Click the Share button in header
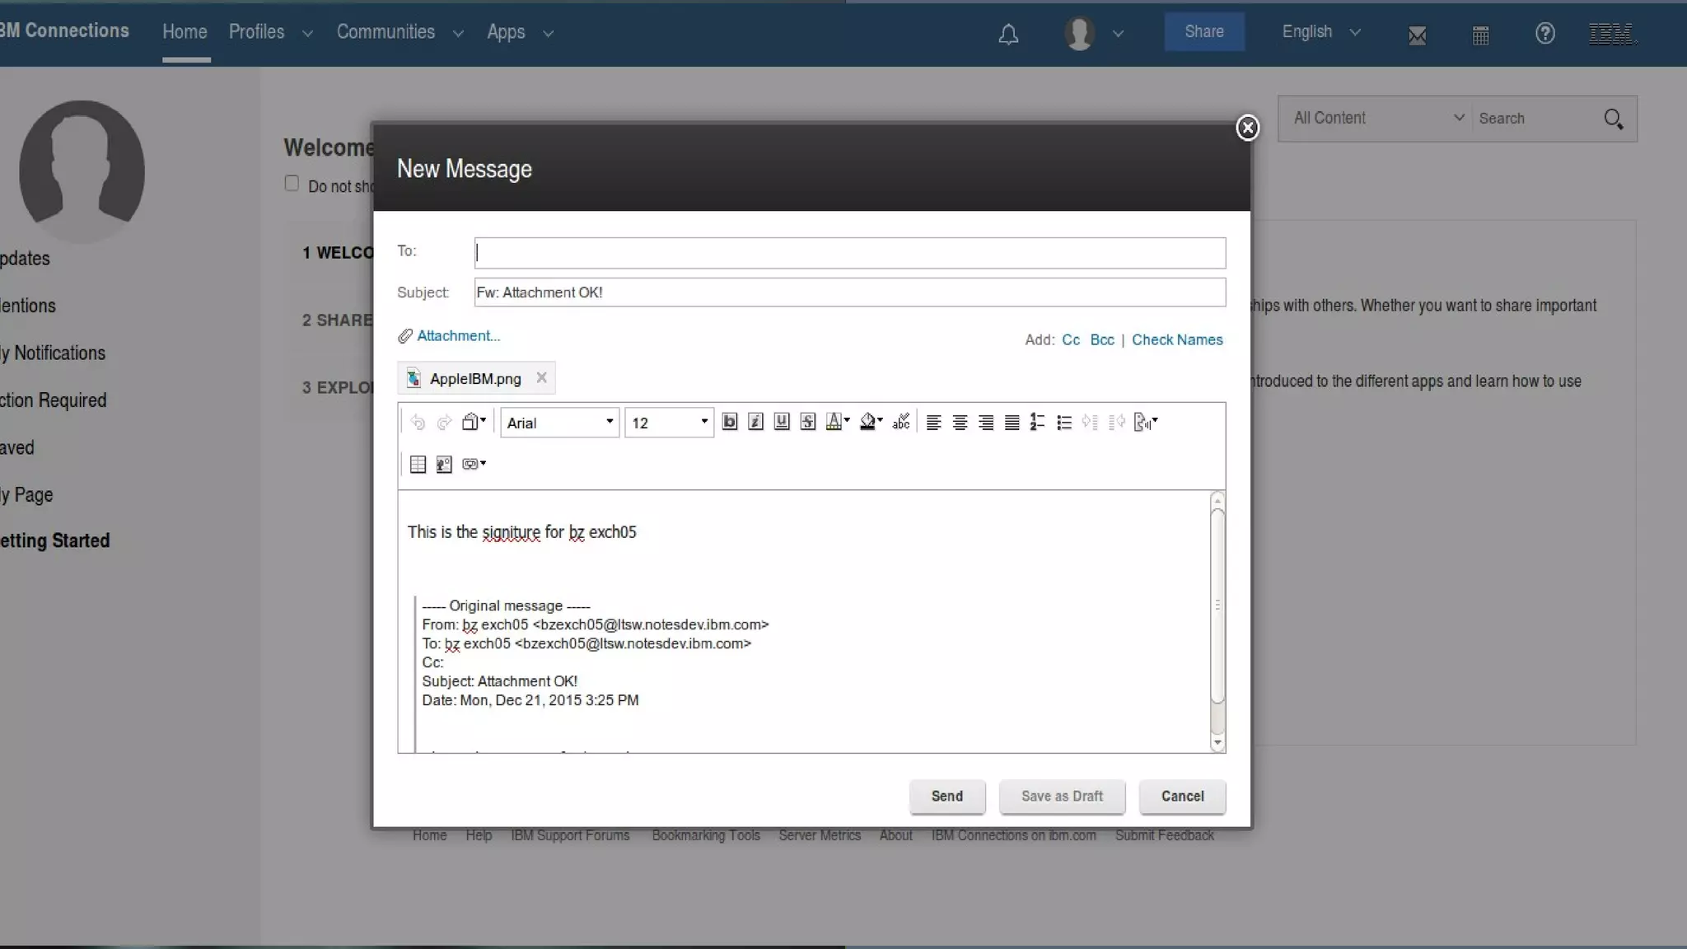 pos(1204,32)
